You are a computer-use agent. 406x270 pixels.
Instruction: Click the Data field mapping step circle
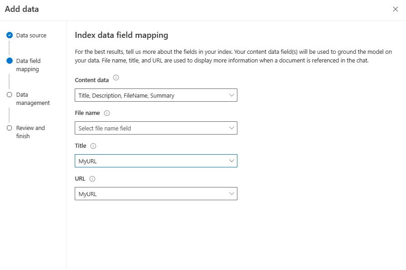[x=10, y=61]
